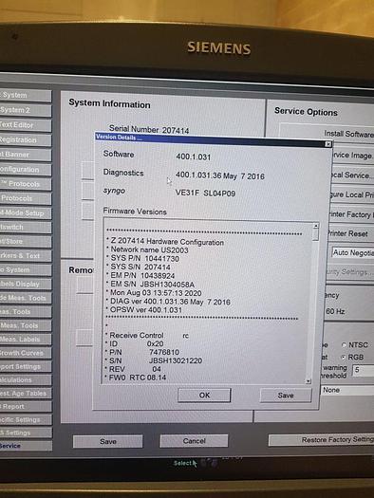This screenshot has height=498, width=374.
Task: Click the Service Image button
Action: (x=352, y=155)
